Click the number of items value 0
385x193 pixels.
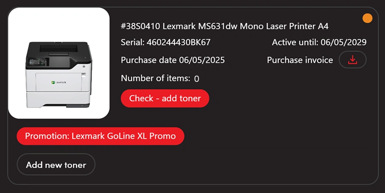(196, 78)
